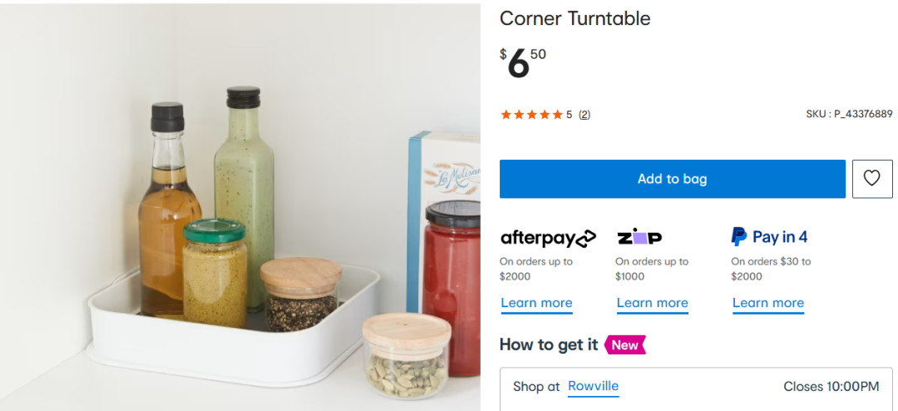Change the Rowville store location link
Viewport: 898px width, 411px height.
[x=593, y=386]
